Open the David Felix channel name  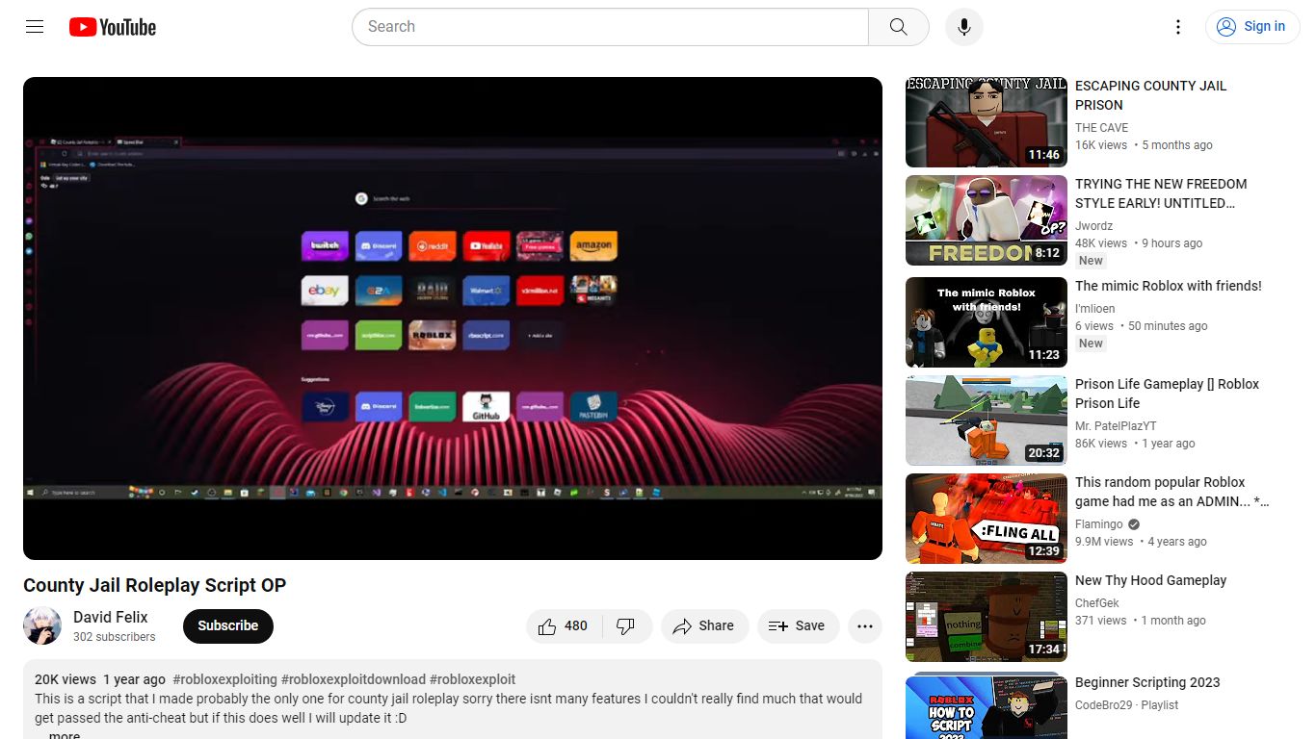pos(111,618)
